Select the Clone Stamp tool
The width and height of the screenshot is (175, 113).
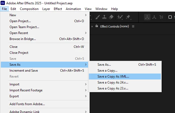[104, 17]
